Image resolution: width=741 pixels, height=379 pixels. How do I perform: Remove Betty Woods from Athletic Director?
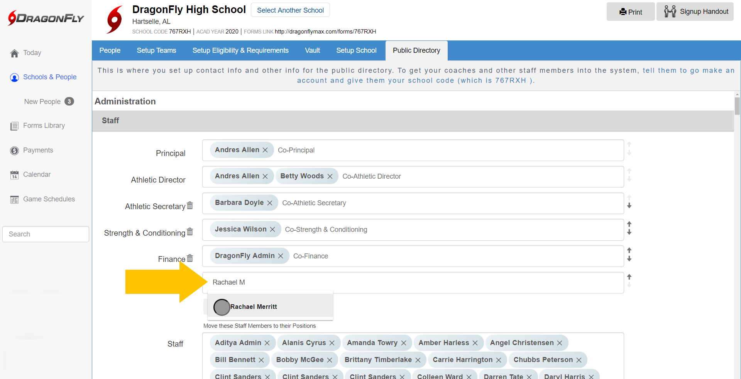coord(330,176)
